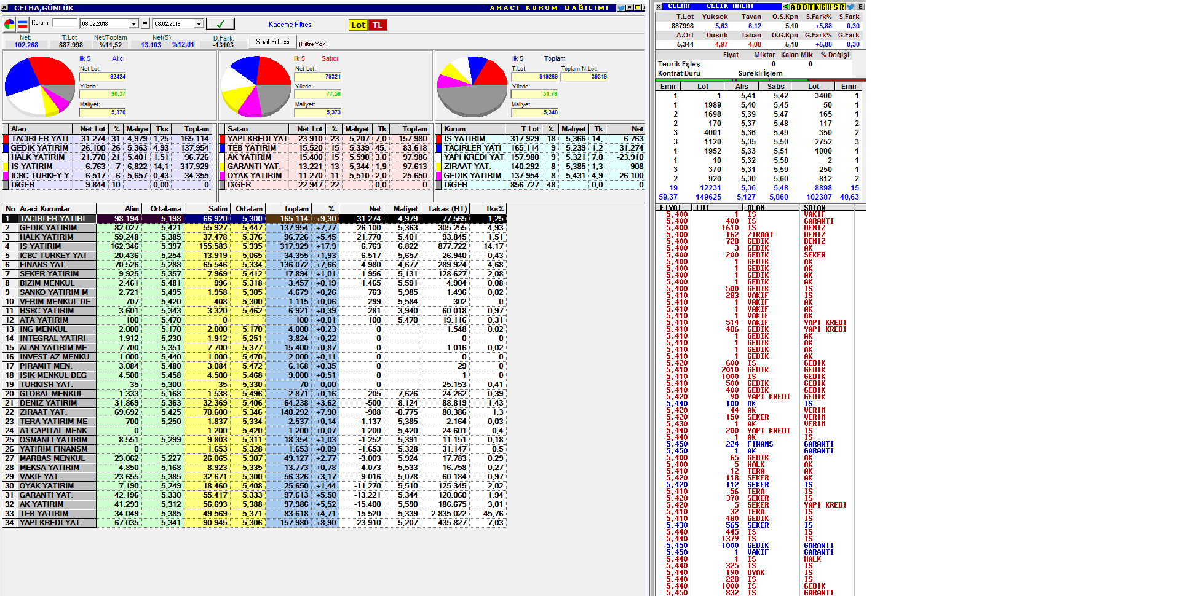Select row 1 TACIRLER YATIRI
The image size is (1177, 596).
point(254,219)
